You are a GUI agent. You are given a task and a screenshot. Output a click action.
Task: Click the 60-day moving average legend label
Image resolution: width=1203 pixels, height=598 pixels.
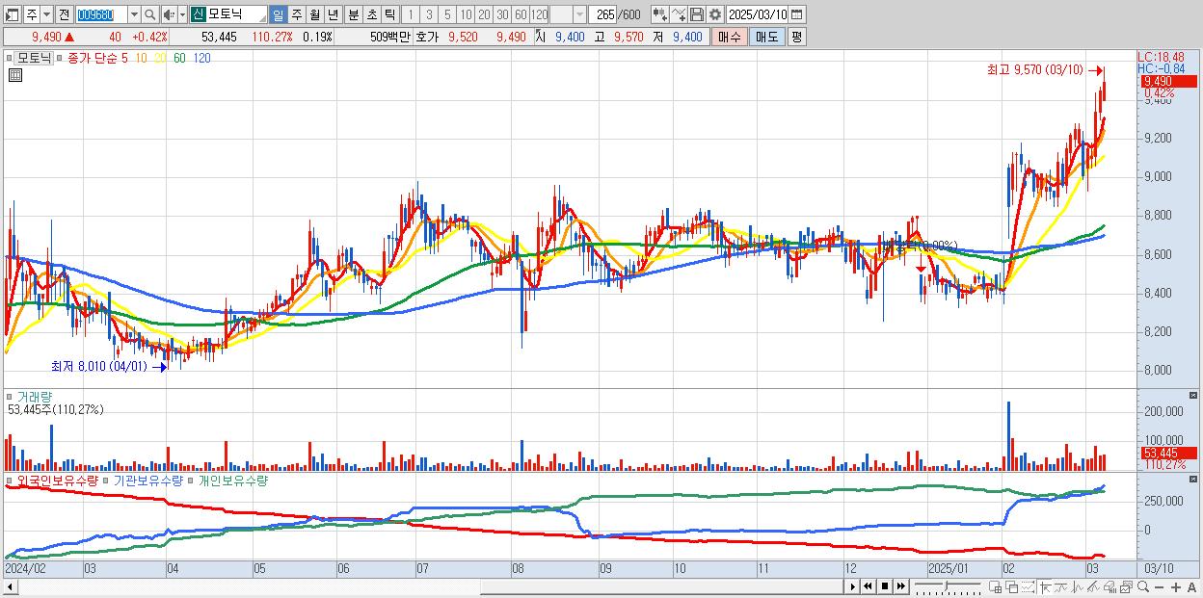180,58
